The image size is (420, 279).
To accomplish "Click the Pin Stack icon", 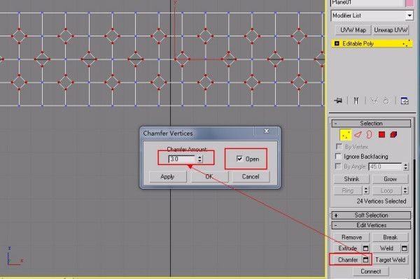I will 338,101.
